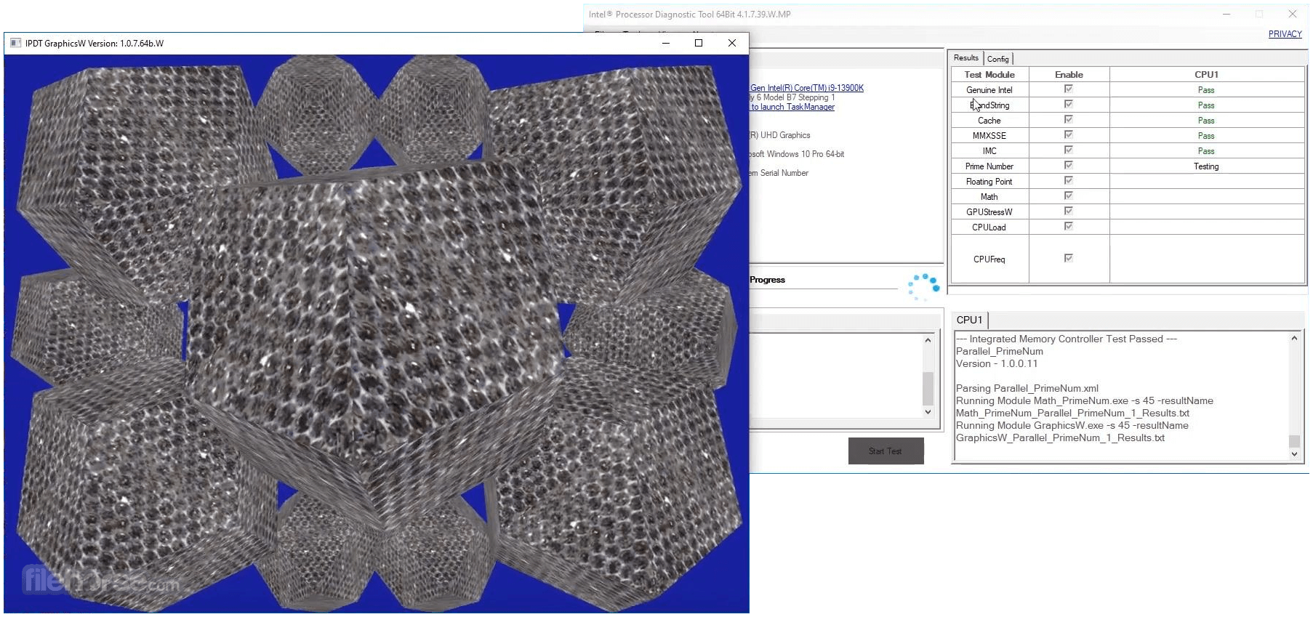Click the CPU1 log scroll-up arrow
This screenshot has width=1313, height=617.
click(x=1294, y=339)
